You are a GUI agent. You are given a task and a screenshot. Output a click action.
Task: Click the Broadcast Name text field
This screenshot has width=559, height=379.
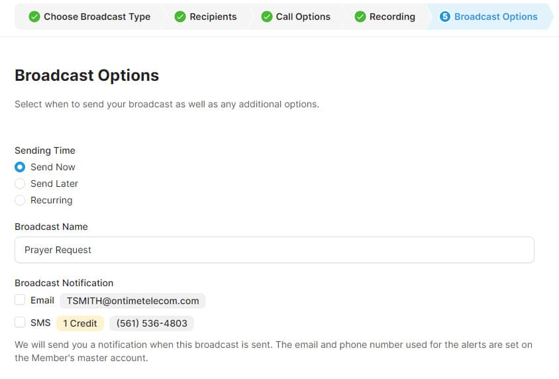[x=274, y=250]
